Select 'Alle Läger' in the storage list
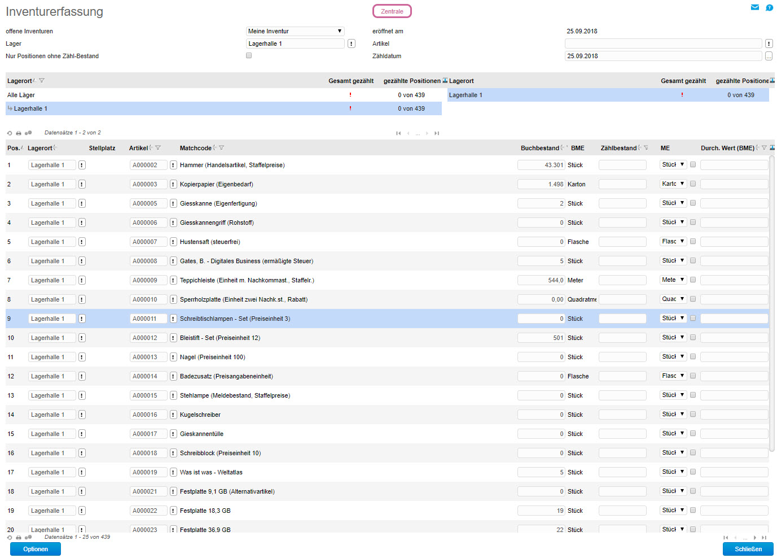Image resolution: width=777 pixels, height=558 pixels. coord(21,95)
